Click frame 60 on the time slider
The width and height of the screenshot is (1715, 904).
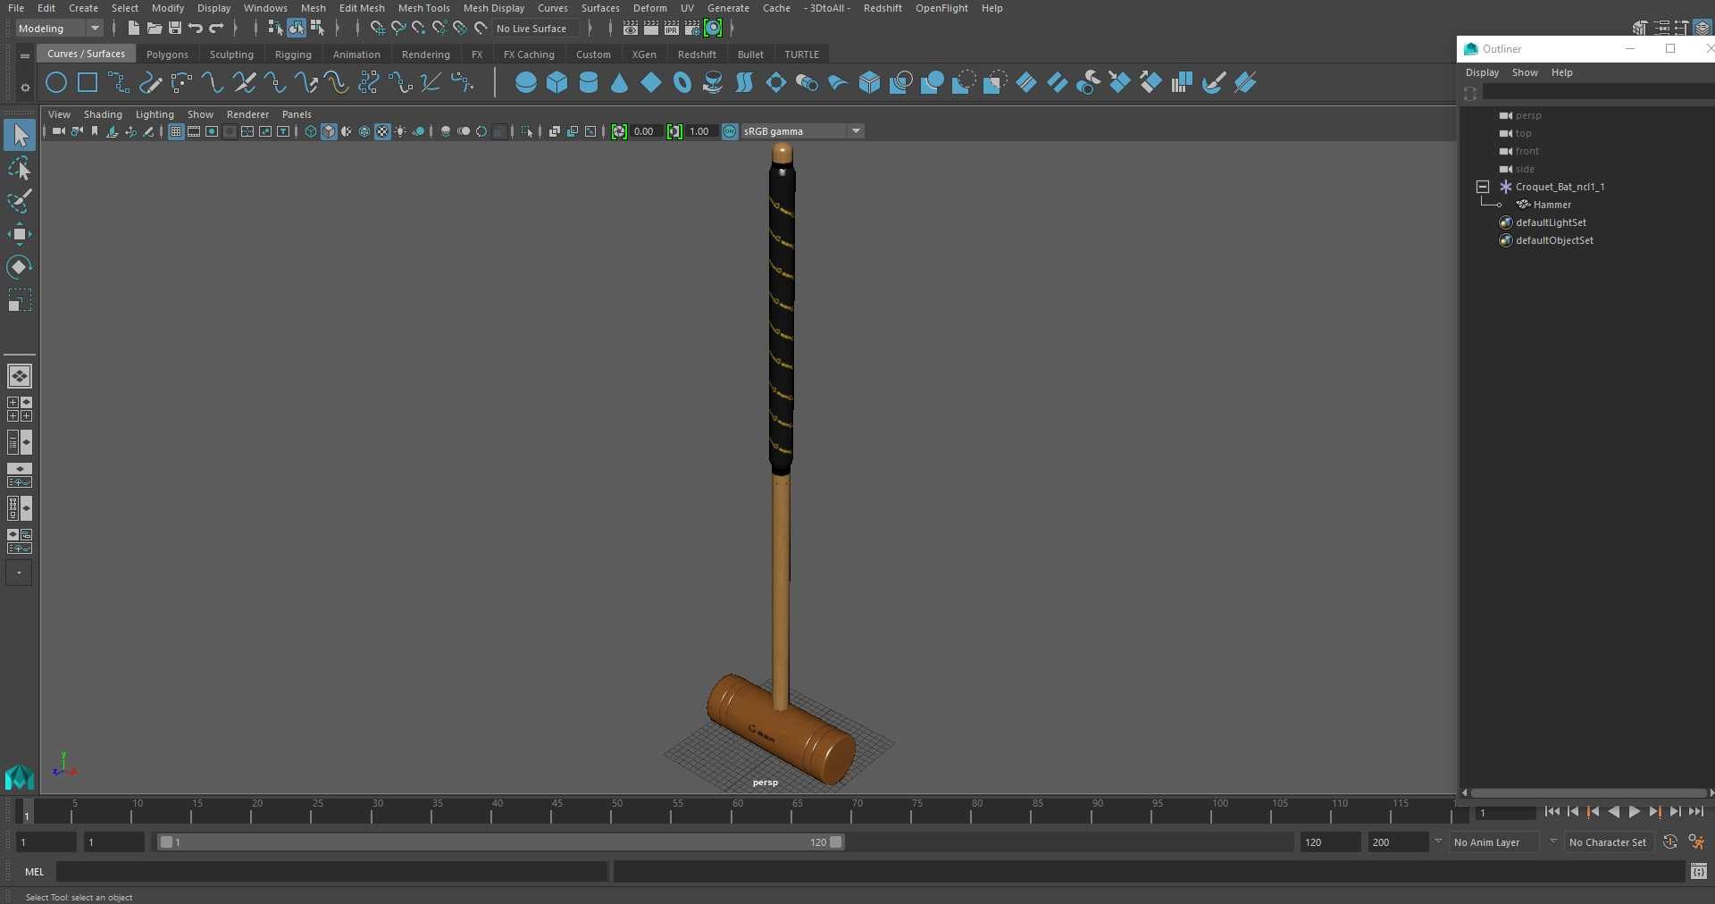click(737, 811)
